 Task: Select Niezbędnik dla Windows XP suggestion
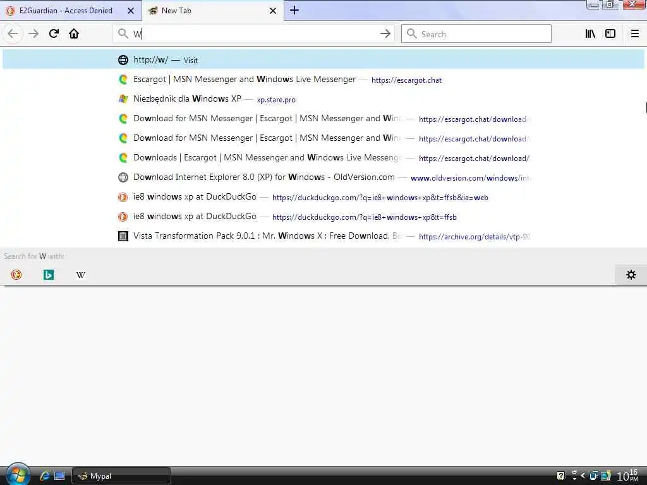click(323, 99)
